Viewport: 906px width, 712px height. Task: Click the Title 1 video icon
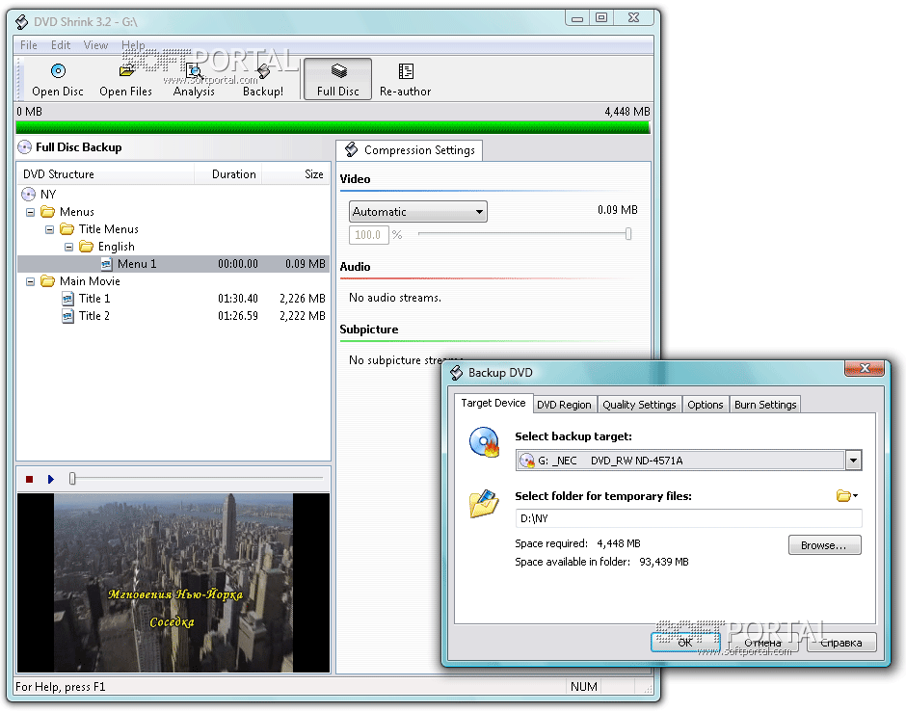pos(68,299)
